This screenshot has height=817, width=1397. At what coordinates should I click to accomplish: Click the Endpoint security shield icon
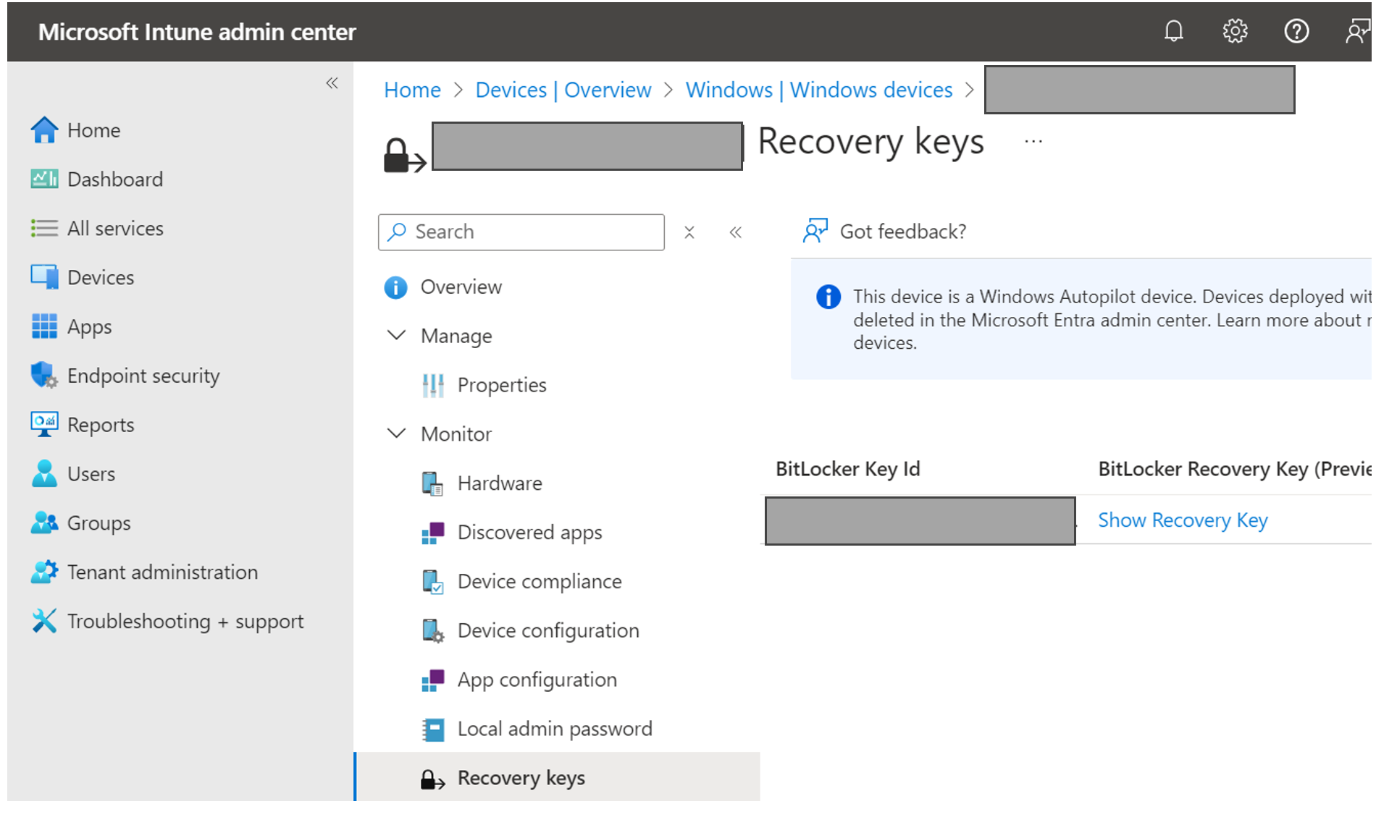pyautogui.click(x=44, y=376)
